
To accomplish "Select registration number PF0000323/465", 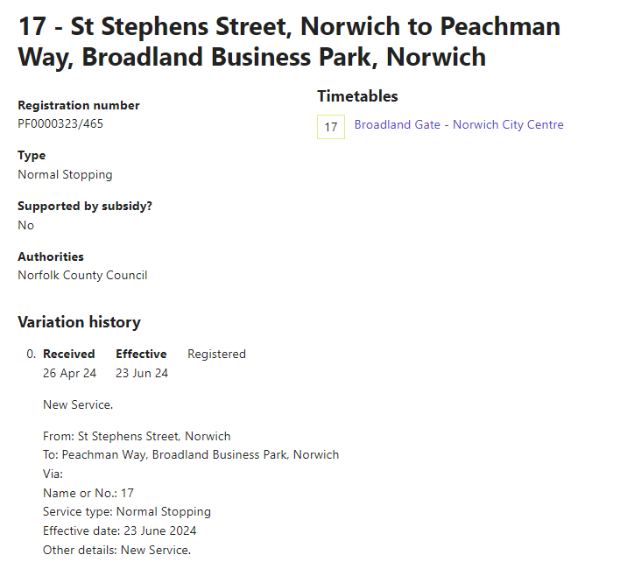I will (x=60, y=123).
